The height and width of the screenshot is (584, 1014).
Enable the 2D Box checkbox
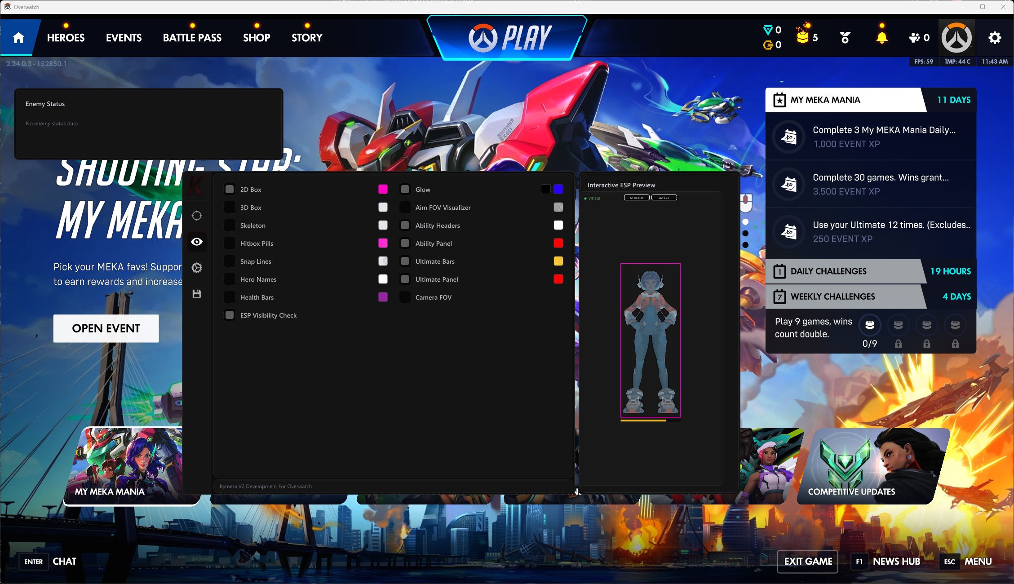click(230, 189)
